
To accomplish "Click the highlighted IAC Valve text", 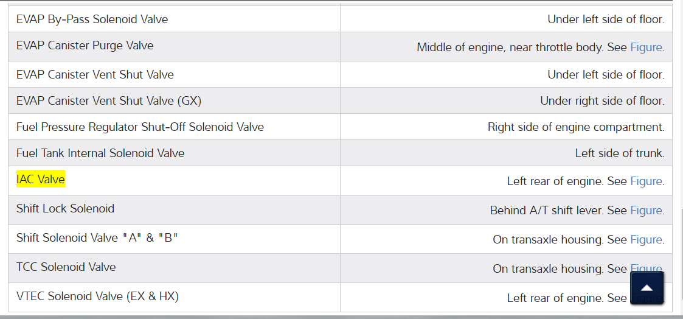I will pos(41,179).
